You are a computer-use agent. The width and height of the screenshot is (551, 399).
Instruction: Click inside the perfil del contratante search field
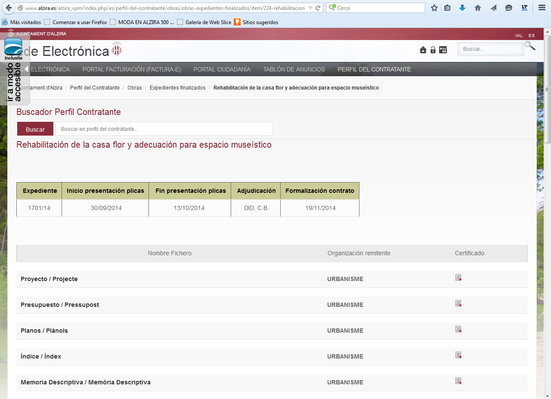click(x=164, y=128)
